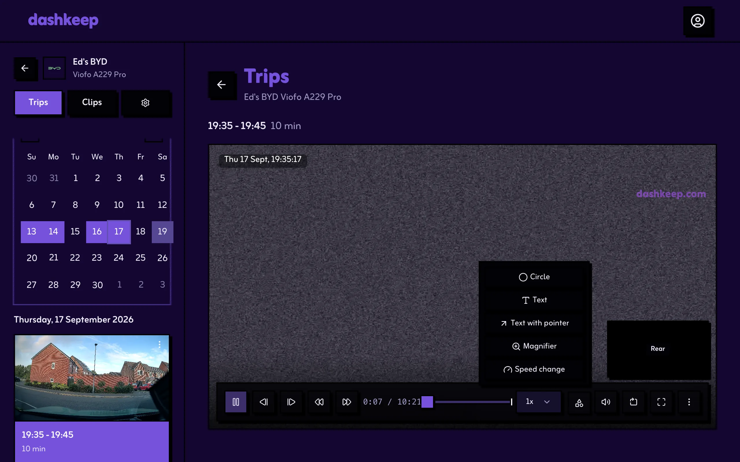Select the Trips tab
Image resolution: width=740 pixels, height=462 pixels.
point(38,103)
